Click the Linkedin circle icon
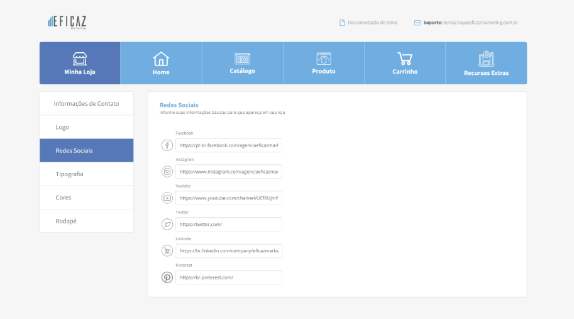Viewport: 574px width, 319px height. point(167,251)
